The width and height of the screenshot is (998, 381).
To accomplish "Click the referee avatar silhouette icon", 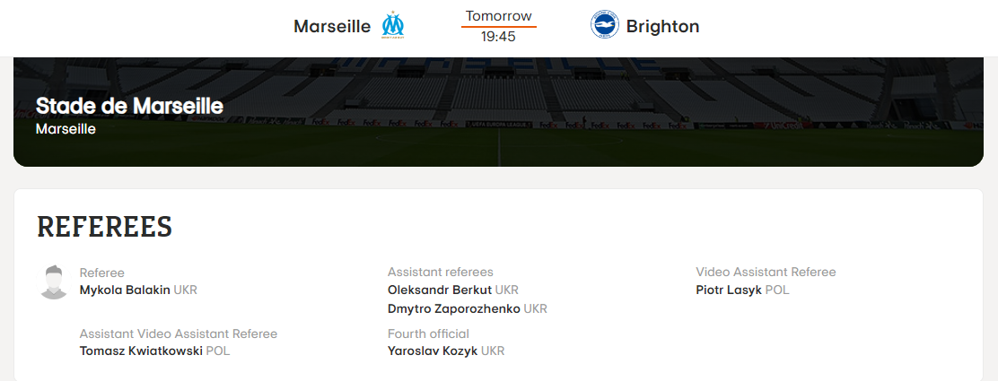I will pyautogui.click(x=54, y=281).
